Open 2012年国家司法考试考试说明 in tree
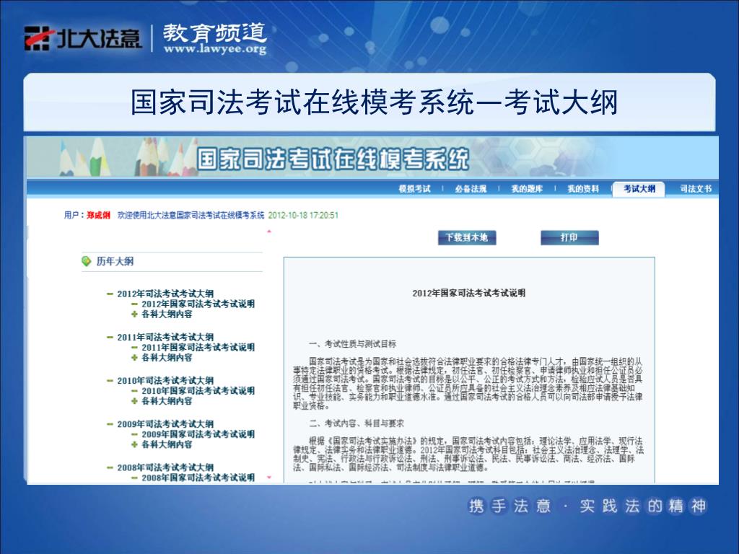 (x=198, y=304)
